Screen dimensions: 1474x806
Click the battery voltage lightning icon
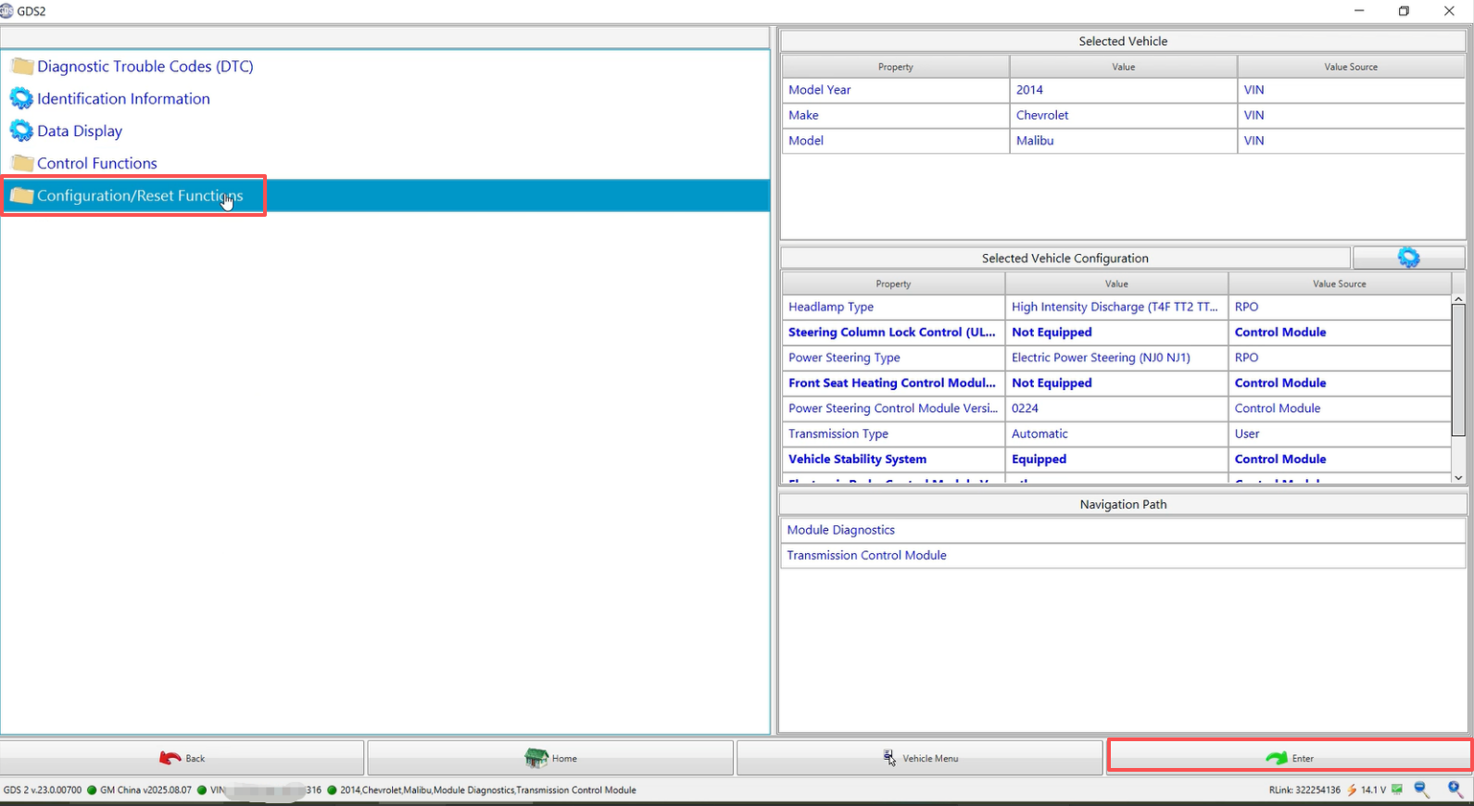coord(1352,790)
